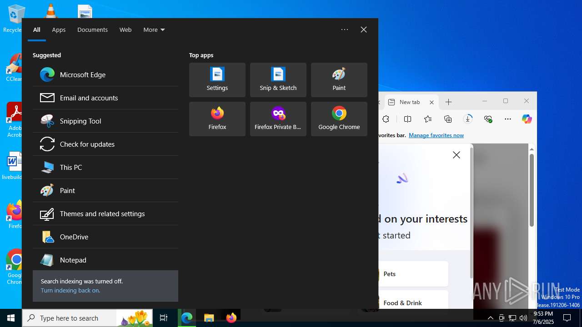Open Edge Extensions puzzle icon
The height and width of the screenshot is (327, 582).
(x=386, y=119)
